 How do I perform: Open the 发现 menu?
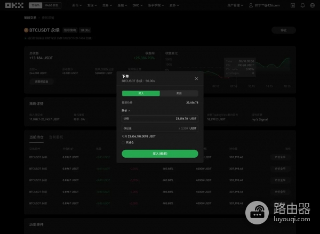point(92,5)
